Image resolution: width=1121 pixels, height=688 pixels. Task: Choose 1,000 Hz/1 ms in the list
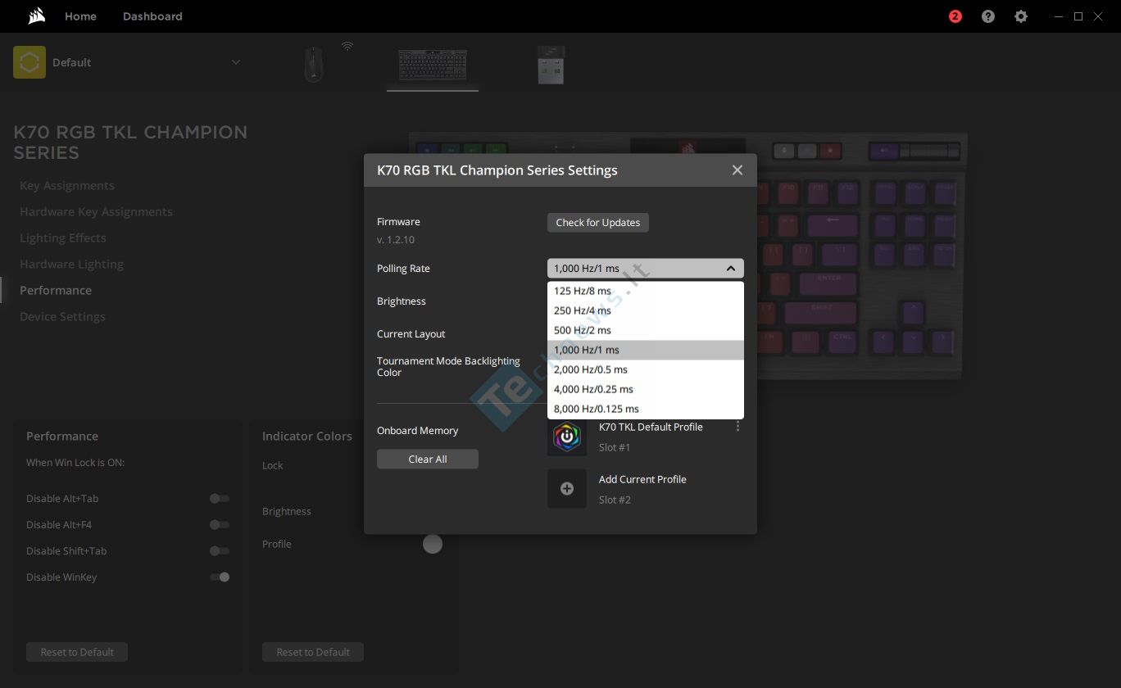click(646, 351)
